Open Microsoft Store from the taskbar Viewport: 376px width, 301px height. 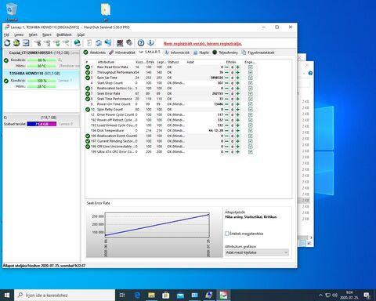165,296
